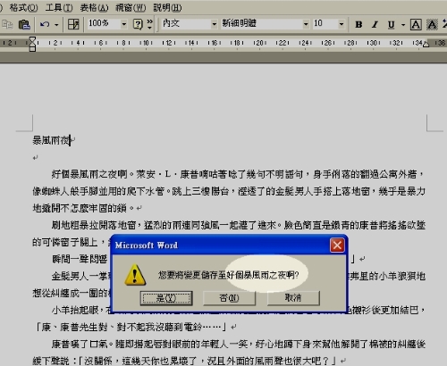The width and height of the screenshot is (447, 366).
Task: Toggle the character shading icon
Action: [x=432, y=24]
